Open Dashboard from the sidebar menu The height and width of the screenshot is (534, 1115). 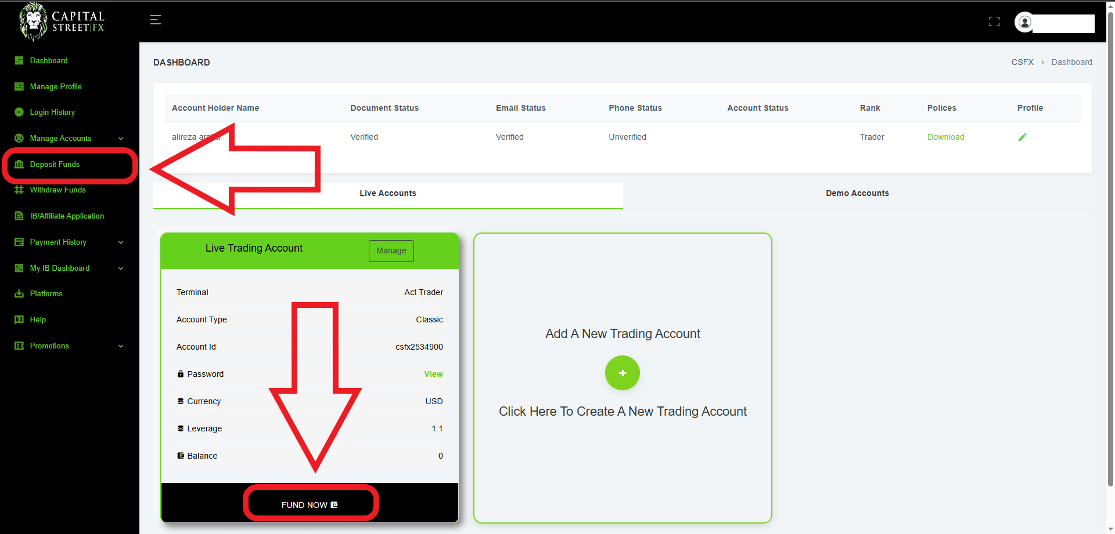pos(49,60)
